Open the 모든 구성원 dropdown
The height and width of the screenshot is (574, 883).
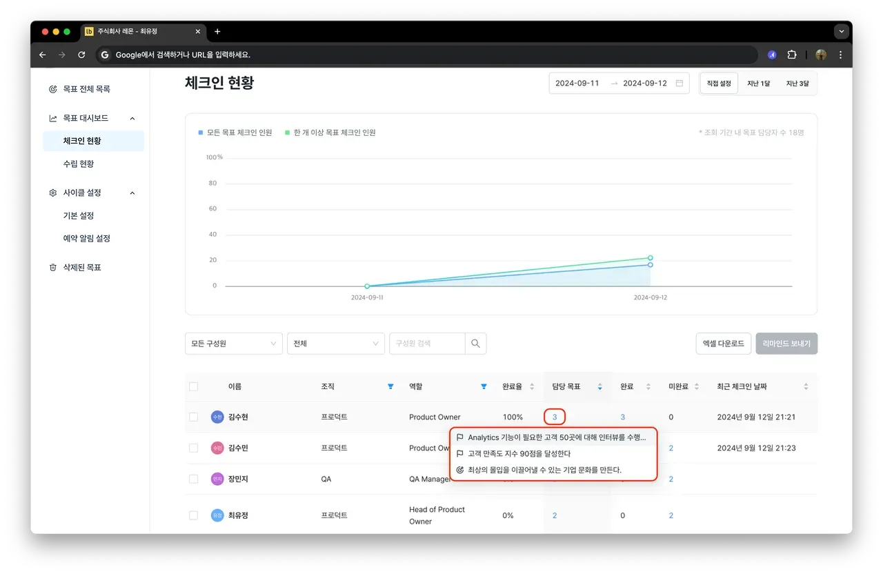pos(234,344)
